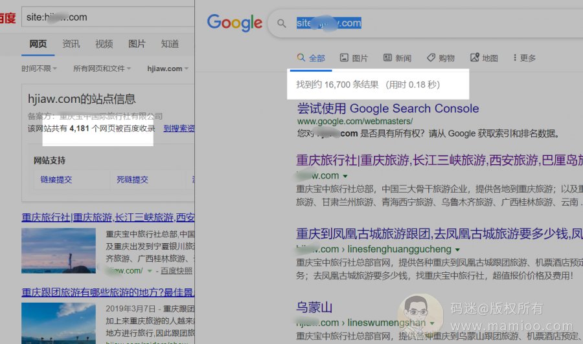583x344 pixels.
Task: Select the Baidu 图片 tab
Action: 137,44
